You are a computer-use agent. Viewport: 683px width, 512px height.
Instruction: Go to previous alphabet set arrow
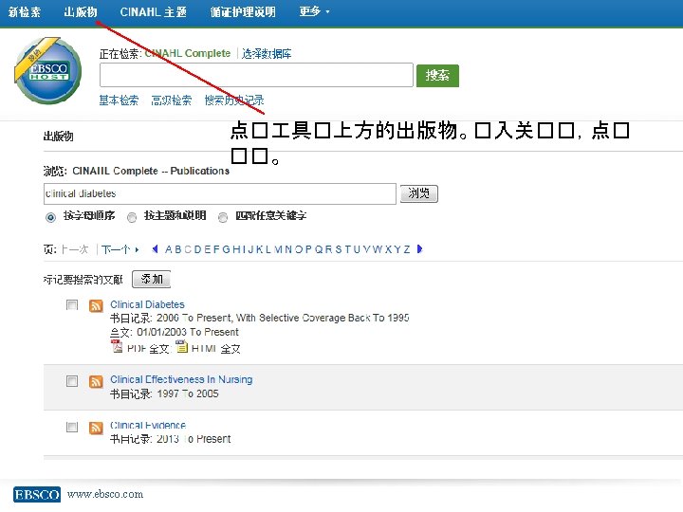(155, 249)
